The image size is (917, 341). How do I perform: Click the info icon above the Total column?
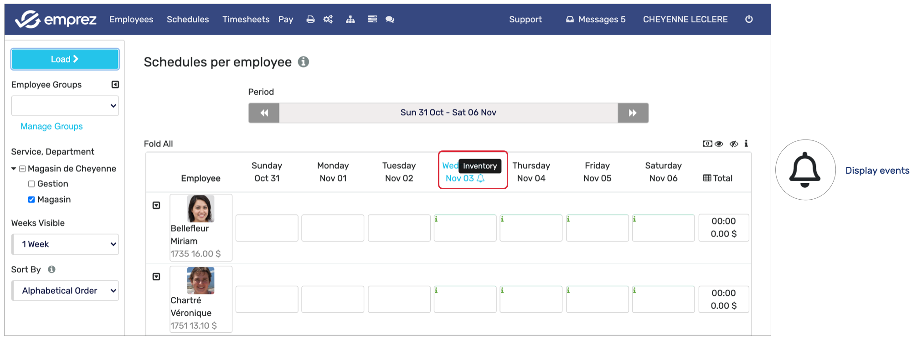point(746,144)
